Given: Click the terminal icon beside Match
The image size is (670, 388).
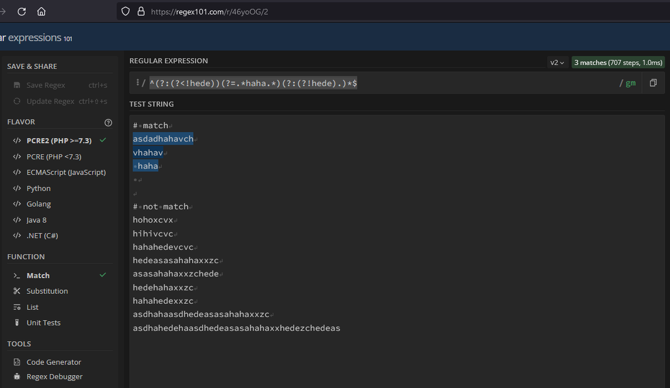Looking at the screenshot, I should tap(16, 275).
